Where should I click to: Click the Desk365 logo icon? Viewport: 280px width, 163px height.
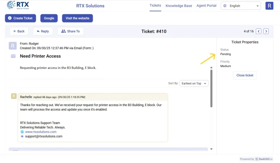[257, 159]
